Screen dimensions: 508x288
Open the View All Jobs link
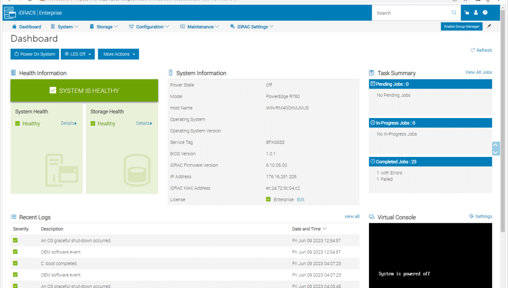click(x=478, y=72)
